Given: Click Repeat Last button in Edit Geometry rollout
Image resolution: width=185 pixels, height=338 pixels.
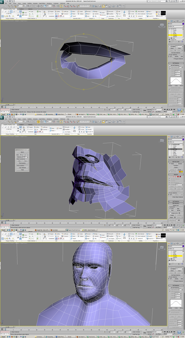Looking at the screenshot, I should pyautogui.click(x=176, y=205).
